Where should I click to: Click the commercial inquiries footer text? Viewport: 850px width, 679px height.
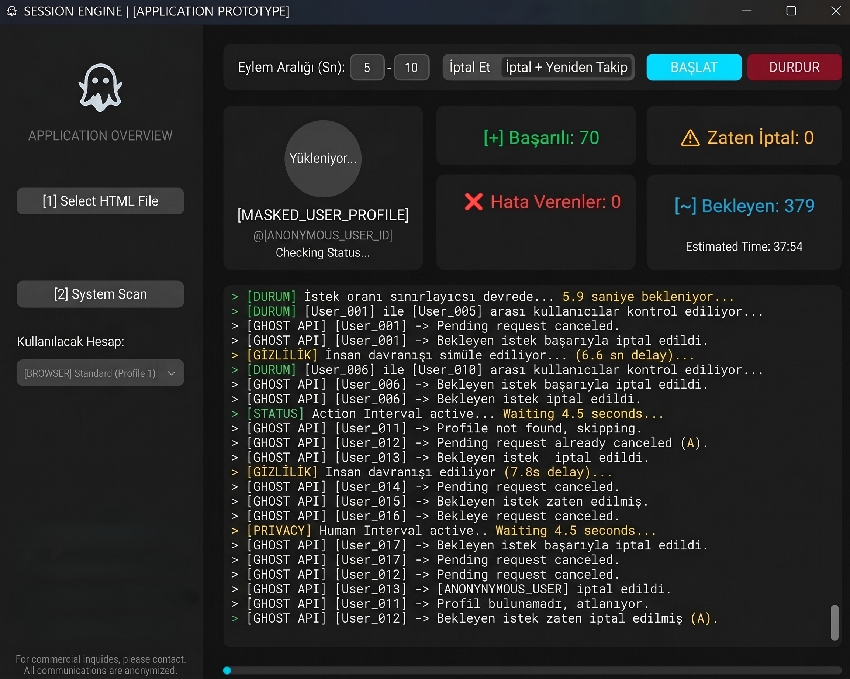pos(101,665)
